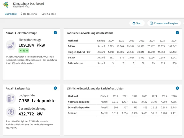The image size is (184, 138).
Task: Click Normalladepunkte 2023 value 2.627
Action: click(144, 102)
